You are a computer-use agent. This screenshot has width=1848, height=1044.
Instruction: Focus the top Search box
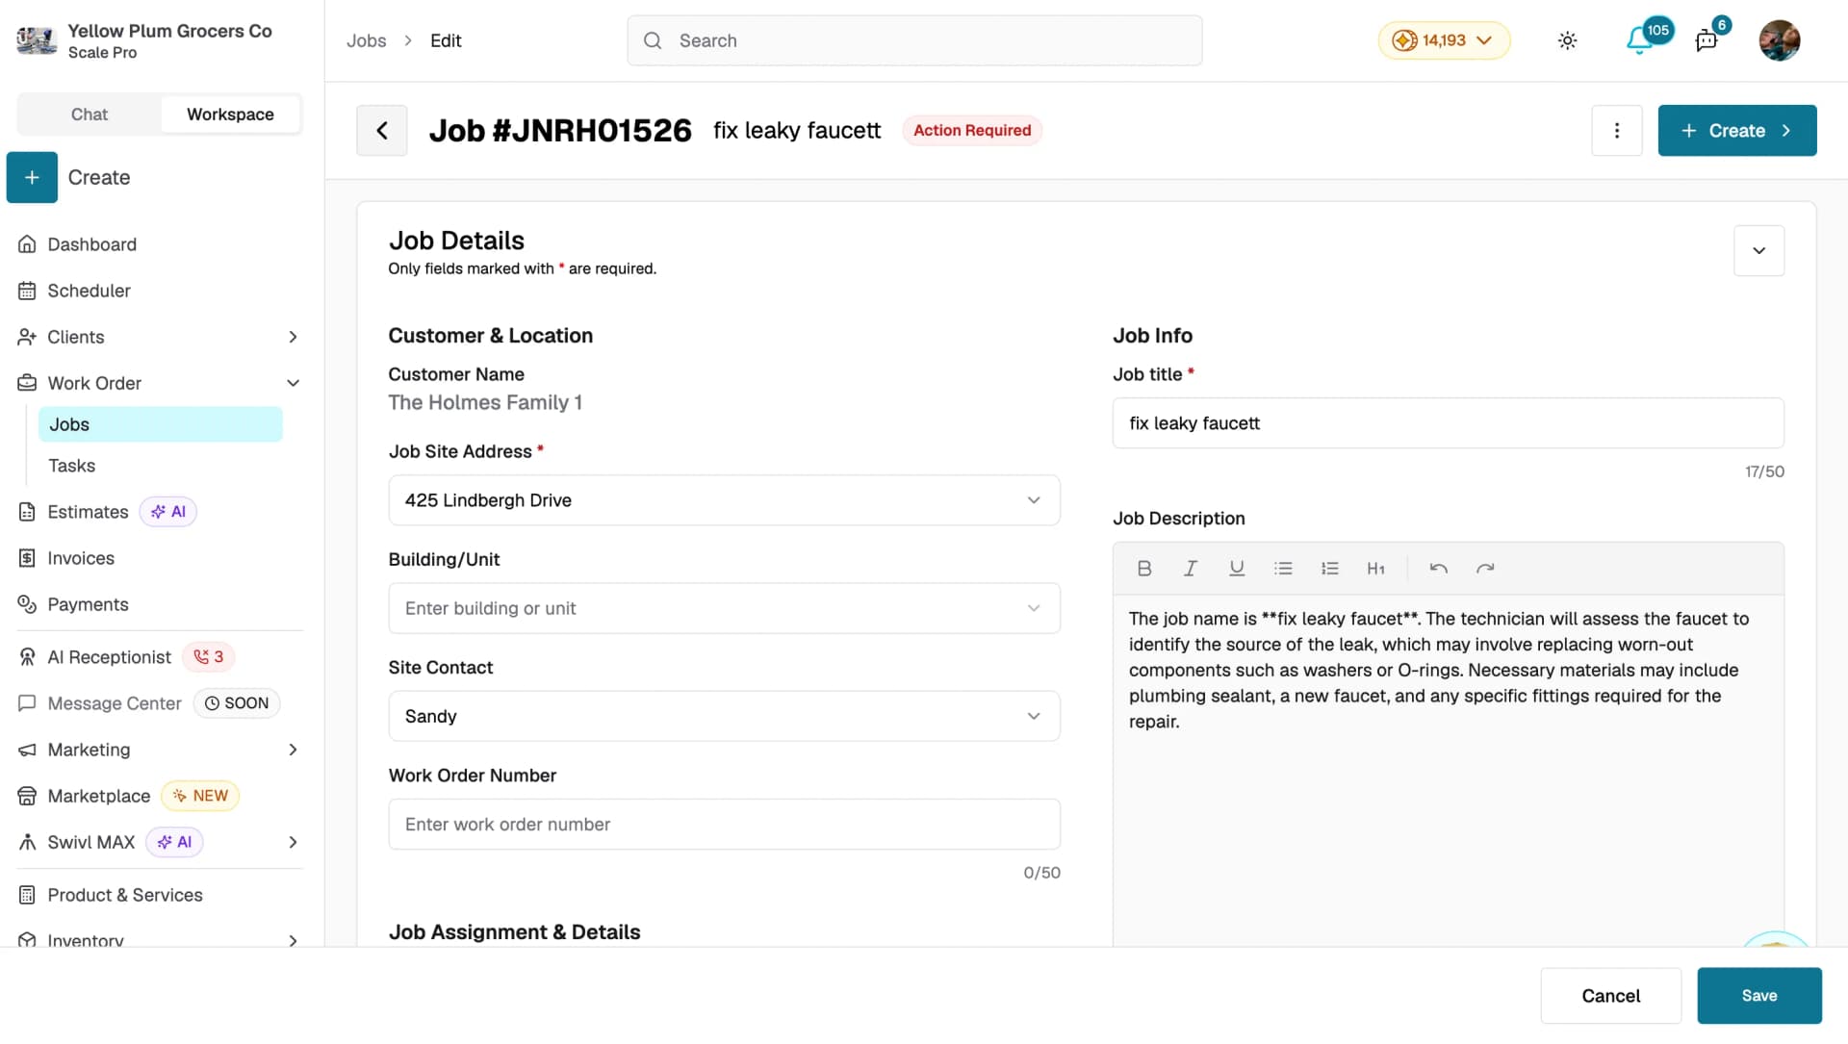click(x=914, y=40)
